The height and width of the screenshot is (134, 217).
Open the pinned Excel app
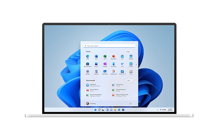(x=105, y=57)
